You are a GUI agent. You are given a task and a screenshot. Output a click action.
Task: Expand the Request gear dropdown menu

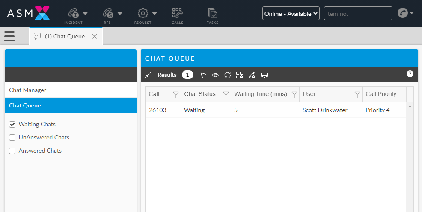(148, 14)
